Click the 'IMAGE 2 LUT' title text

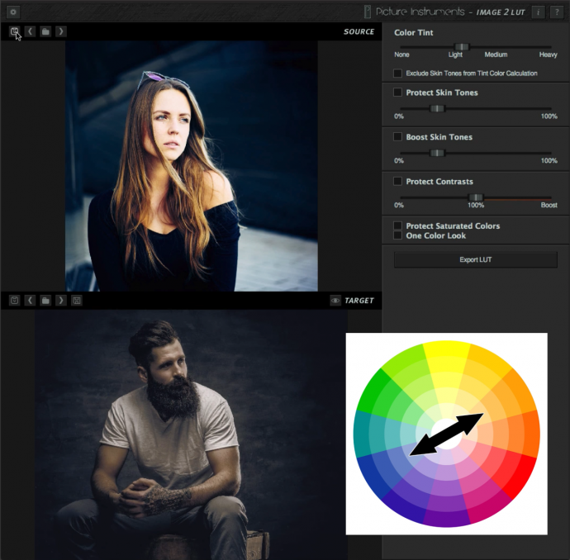(501, 12)
